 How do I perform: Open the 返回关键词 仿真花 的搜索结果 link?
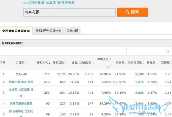(x=49, y=3)
